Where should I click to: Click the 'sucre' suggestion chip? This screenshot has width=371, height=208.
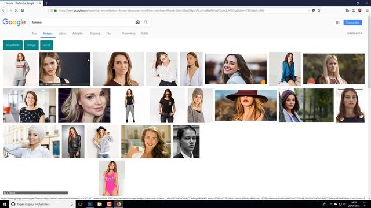46,45
